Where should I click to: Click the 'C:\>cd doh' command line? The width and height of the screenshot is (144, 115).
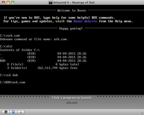click(9, 75)
